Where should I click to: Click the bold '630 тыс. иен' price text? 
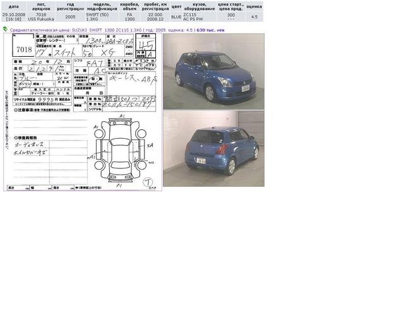click(x=210, y=30)
